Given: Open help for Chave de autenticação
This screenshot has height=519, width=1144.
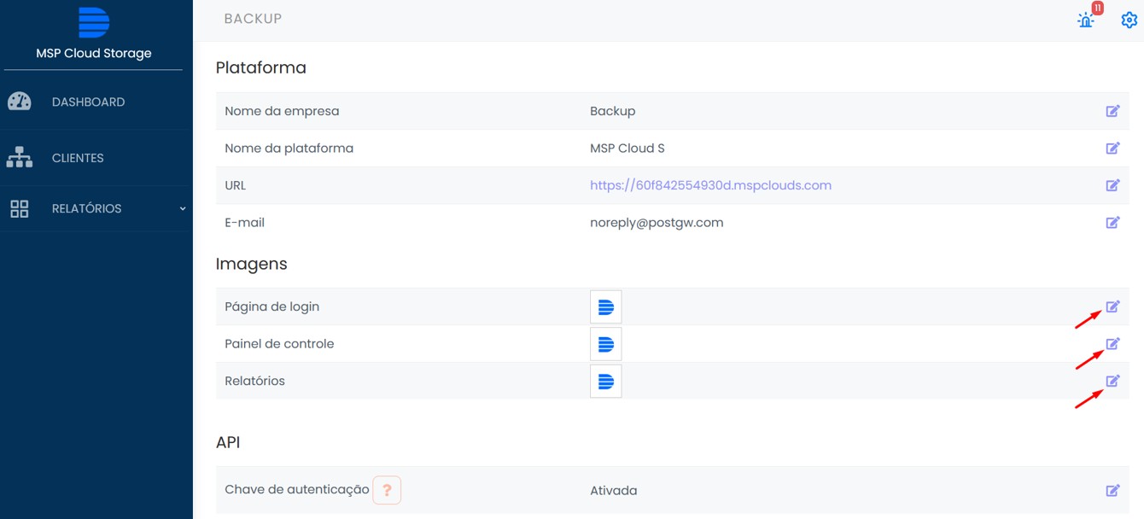Looking at the screenshot, I should pyautogui.click(x=387, y=490).
